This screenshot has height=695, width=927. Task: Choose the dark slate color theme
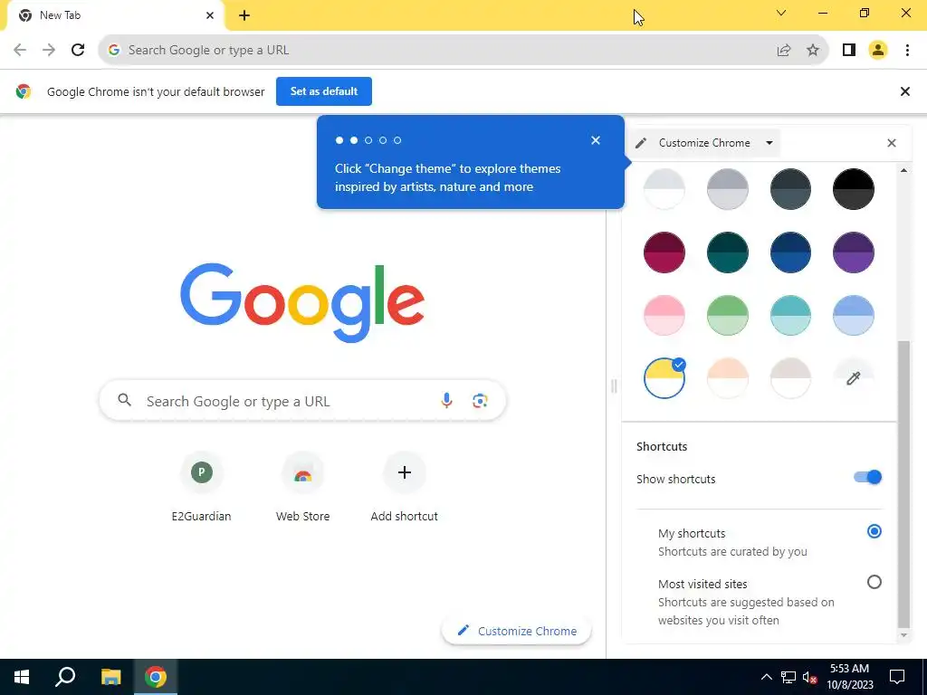click(x=790, y=189)
